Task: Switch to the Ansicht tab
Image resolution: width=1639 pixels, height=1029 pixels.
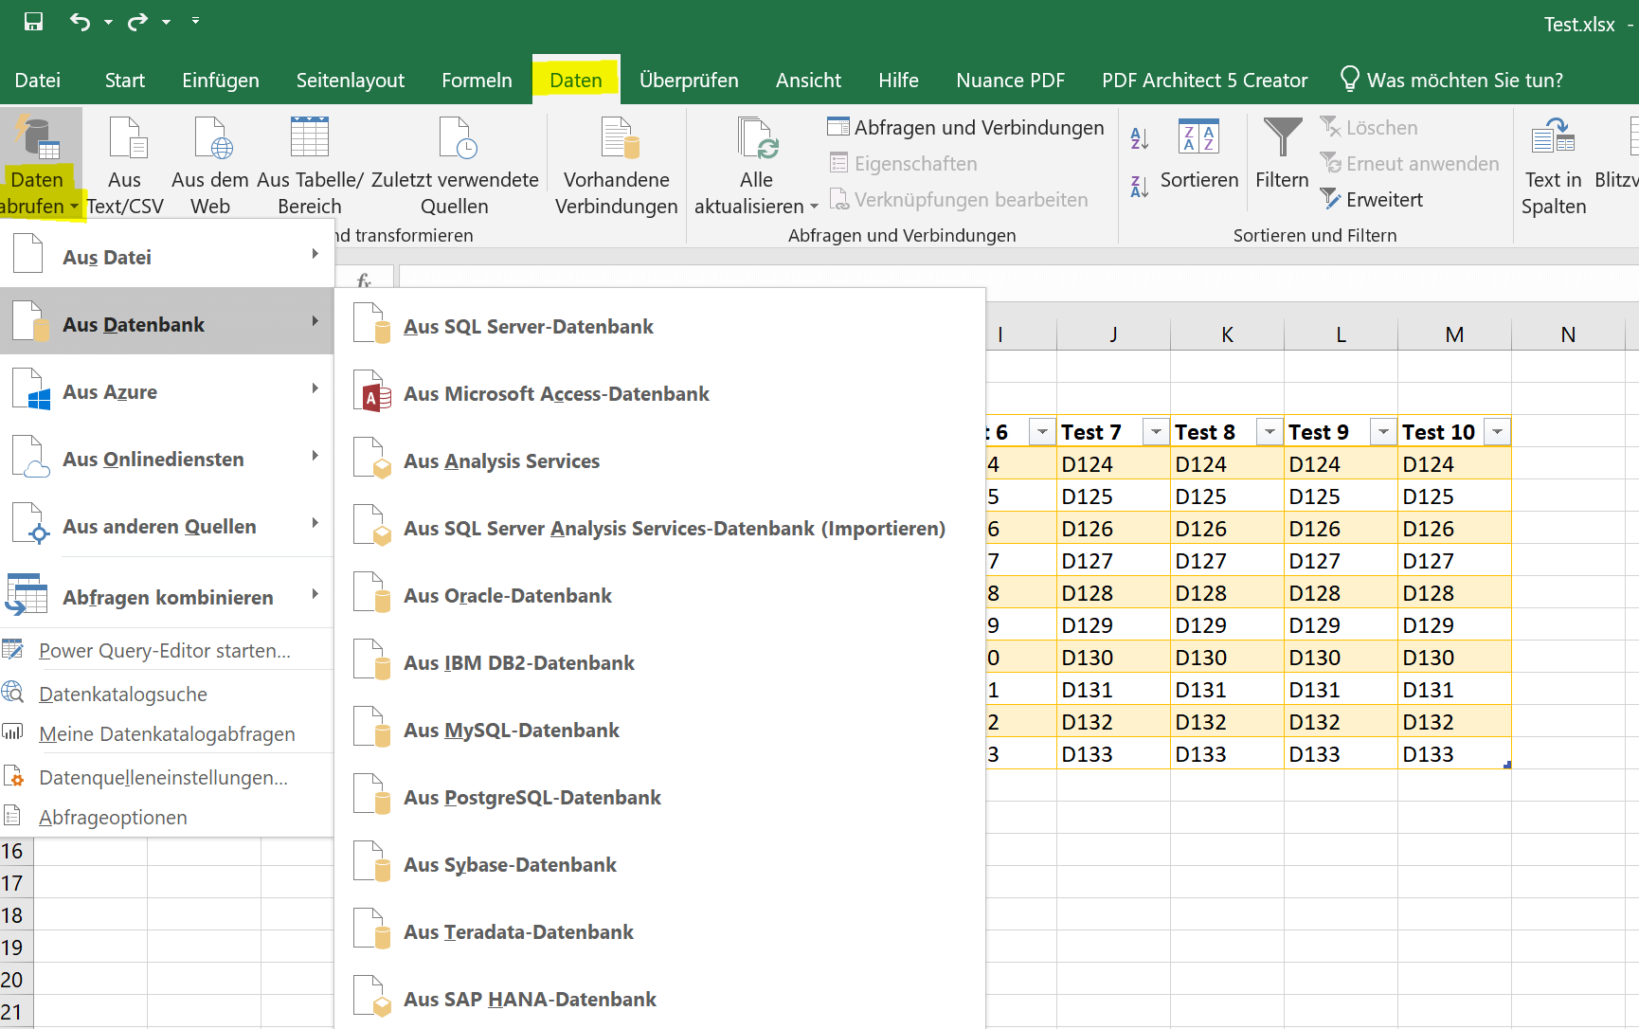Action: pos(808,81)
